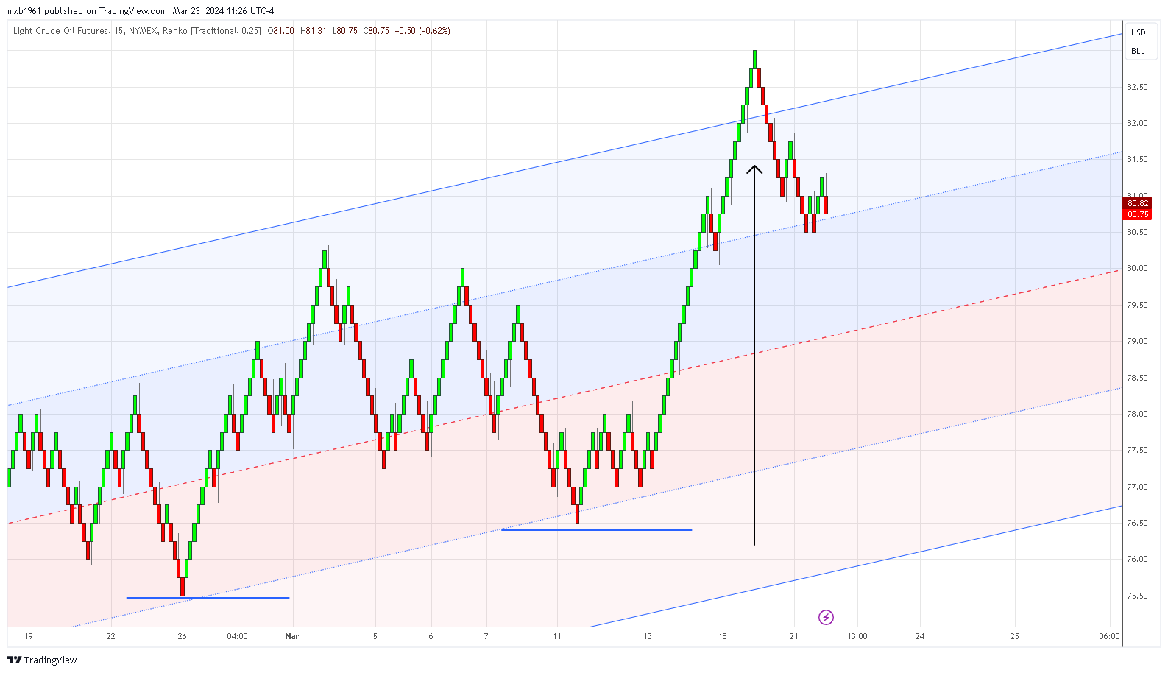Click the red dotted current price line

coord(564,214)
